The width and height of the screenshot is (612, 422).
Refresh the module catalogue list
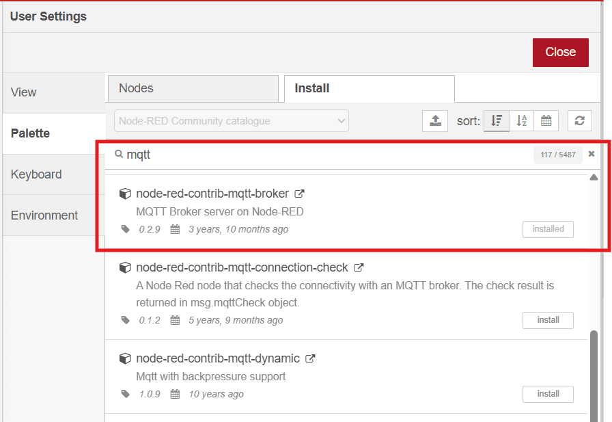point(579,121)
